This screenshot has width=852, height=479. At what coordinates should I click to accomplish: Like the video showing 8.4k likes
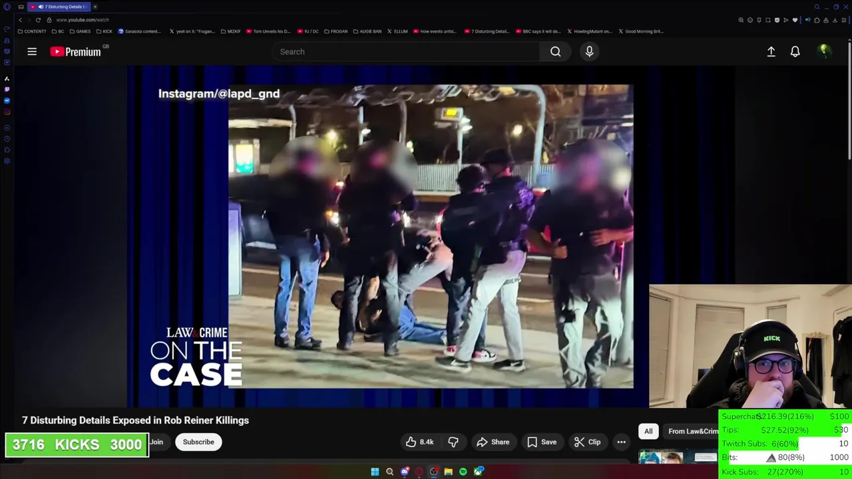click(x=419, y=442)
